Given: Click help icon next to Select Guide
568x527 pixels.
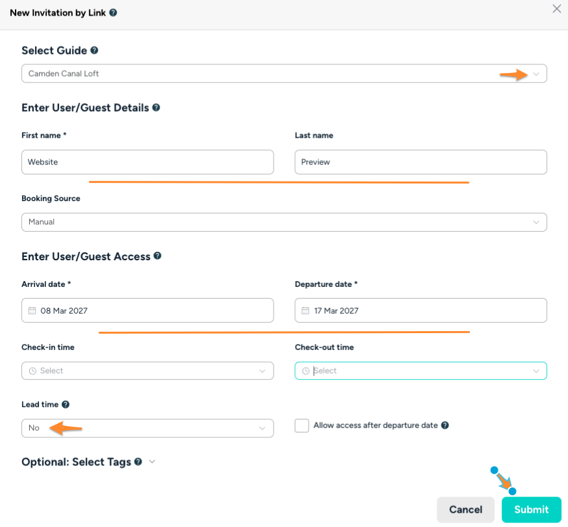Looking at the screenshot, I should (x=94, y=50).
